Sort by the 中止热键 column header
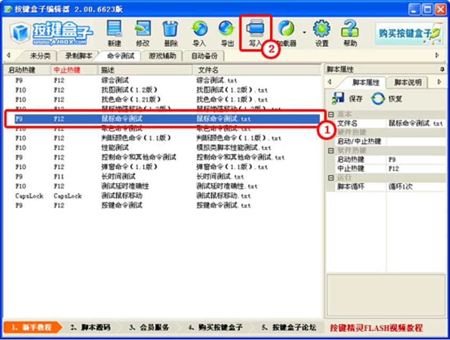This screenshot has width=450, height=340. [x=74, y=70]
